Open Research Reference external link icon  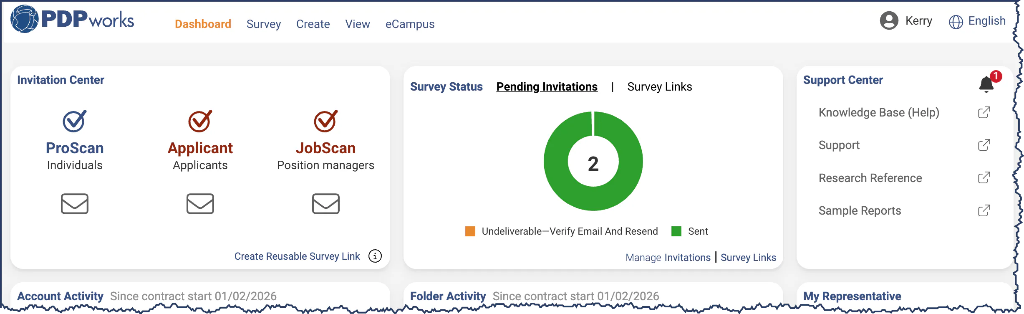[984, 178]
